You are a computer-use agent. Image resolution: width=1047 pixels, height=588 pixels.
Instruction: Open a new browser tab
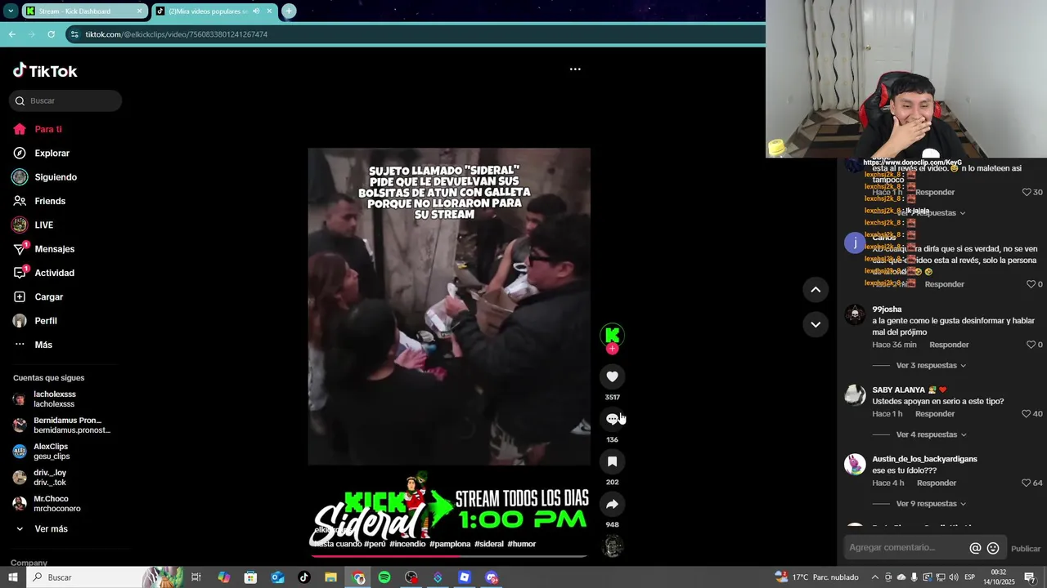point(289,11)
